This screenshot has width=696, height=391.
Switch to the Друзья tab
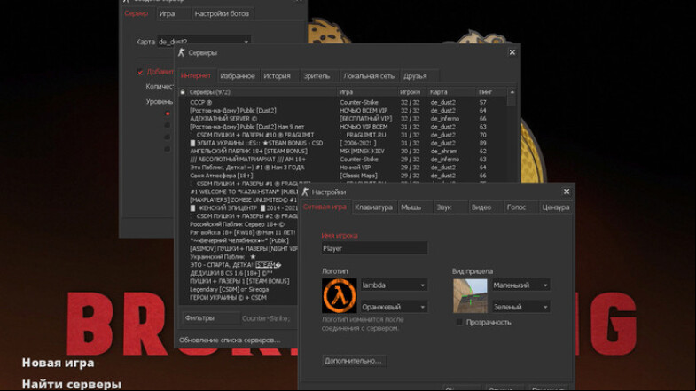(x=415, y=76)
